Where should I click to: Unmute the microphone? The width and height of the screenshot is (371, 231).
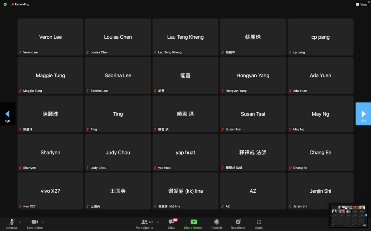point(12,224)
